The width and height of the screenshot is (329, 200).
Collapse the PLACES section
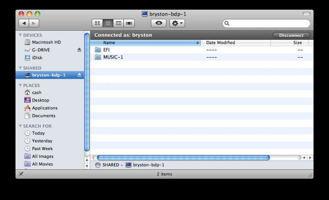click(21, 85)
